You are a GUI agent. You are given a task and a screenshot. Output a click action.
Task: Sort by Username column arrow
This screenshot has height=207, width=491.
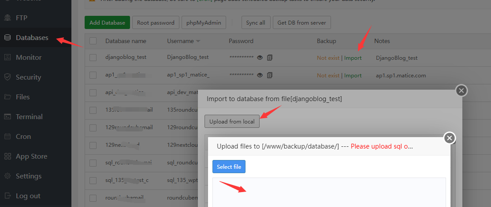coord(198,41)
